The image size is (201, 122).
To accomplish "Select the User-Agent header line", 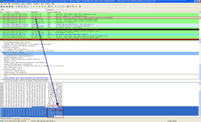I will point(33,66).
